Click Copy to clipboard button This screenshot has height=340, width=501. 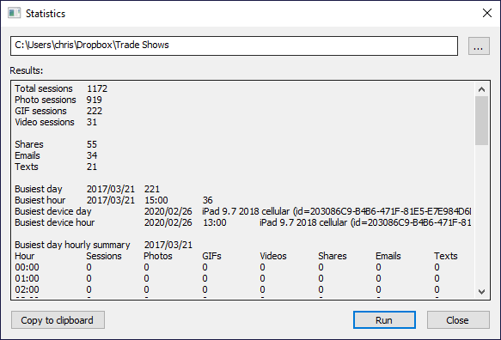click(58, 320)
